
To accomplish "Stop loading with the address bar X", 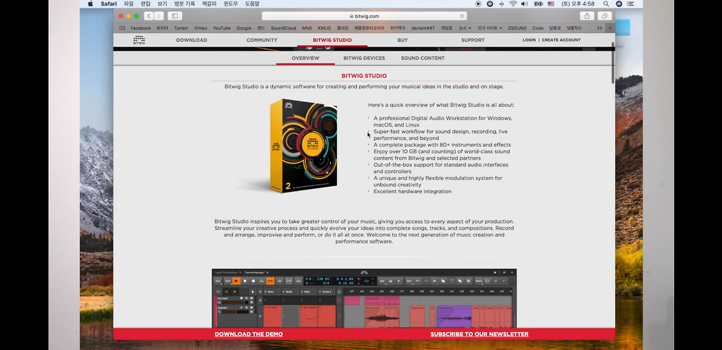I will click(x=462, y=16).
